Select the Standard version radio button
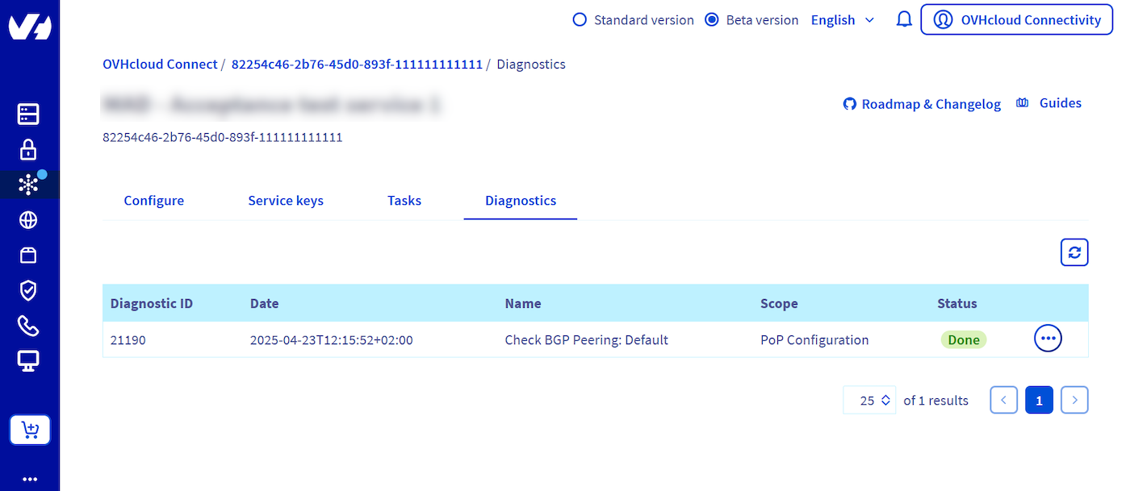Image resolution: width=1130 pixels, height=491 pixels. pyautogui.click(x=580, y=20)
